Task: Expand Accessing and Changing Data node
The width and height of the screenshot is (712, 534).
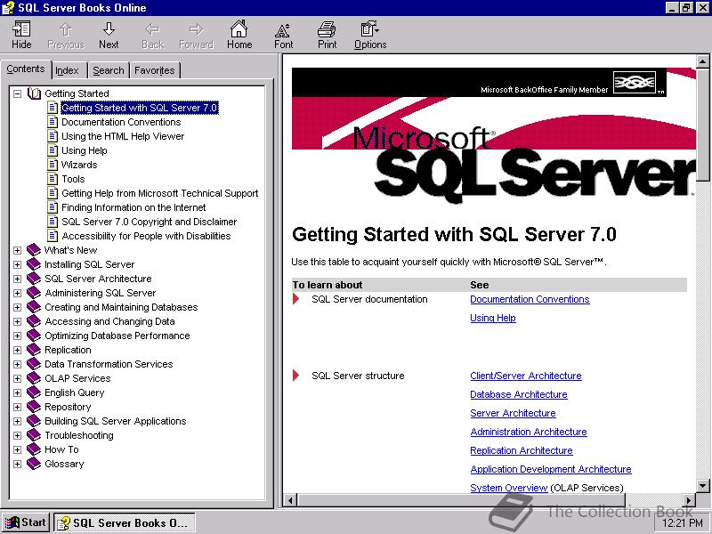Action: click(17, 321)
